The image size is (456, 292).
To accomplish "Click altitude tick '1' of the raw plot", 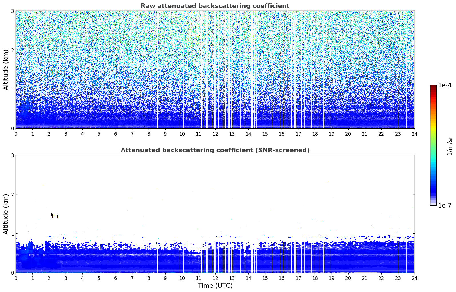I will (13, 89).
